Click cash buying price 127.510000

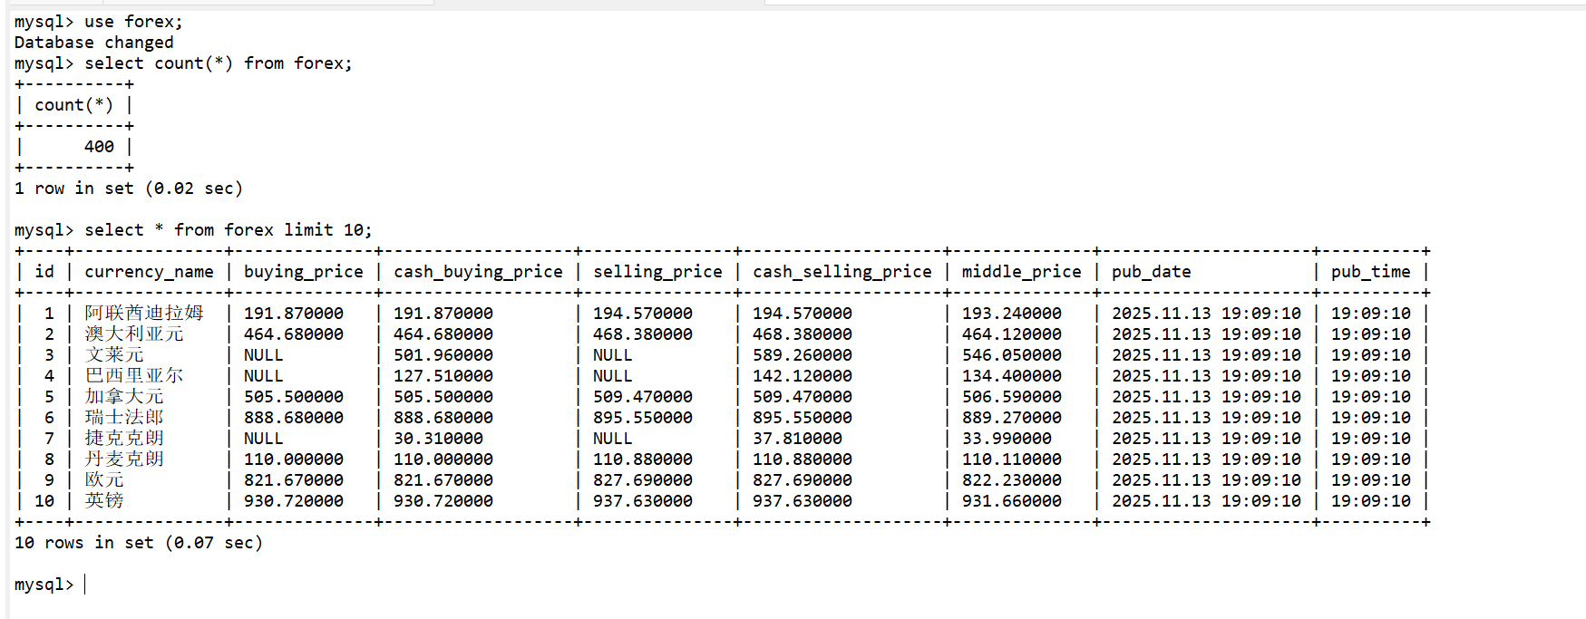(x=443, y=376)
